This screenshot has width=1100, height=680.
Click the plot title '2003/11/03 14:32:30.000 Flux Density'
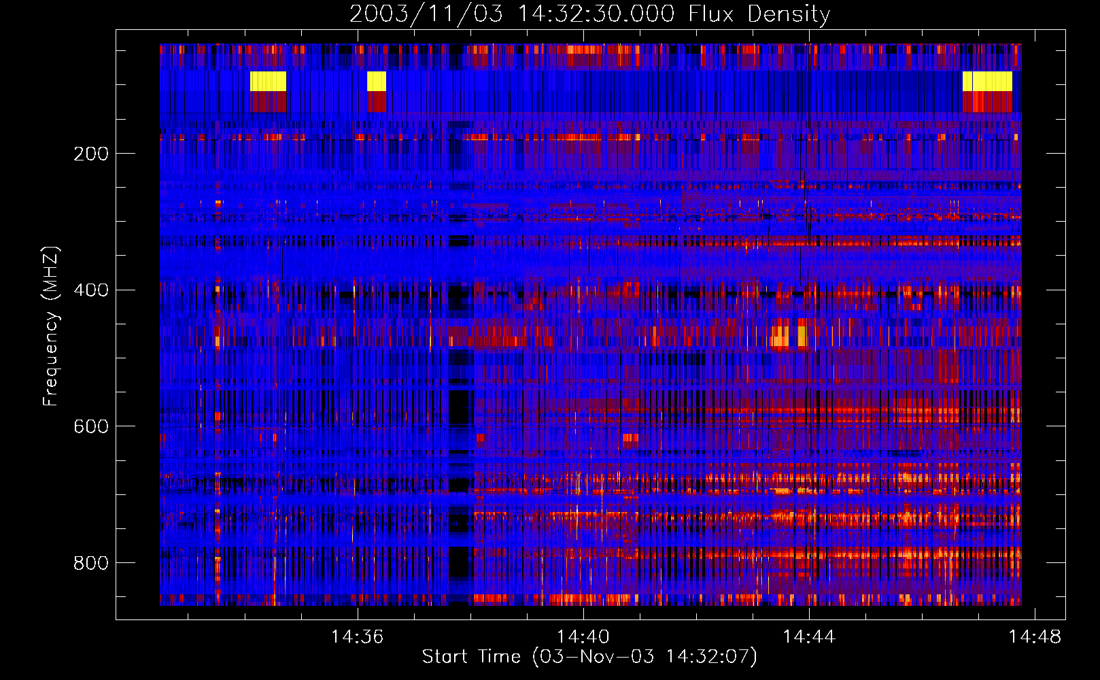tap(589, 14)
